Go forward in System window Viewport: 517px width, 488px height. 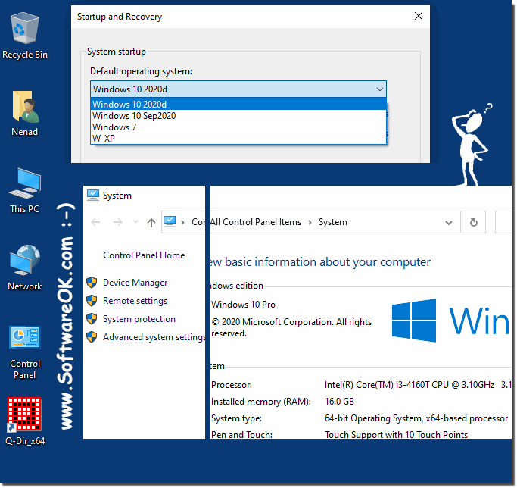[x=118, y=222]
